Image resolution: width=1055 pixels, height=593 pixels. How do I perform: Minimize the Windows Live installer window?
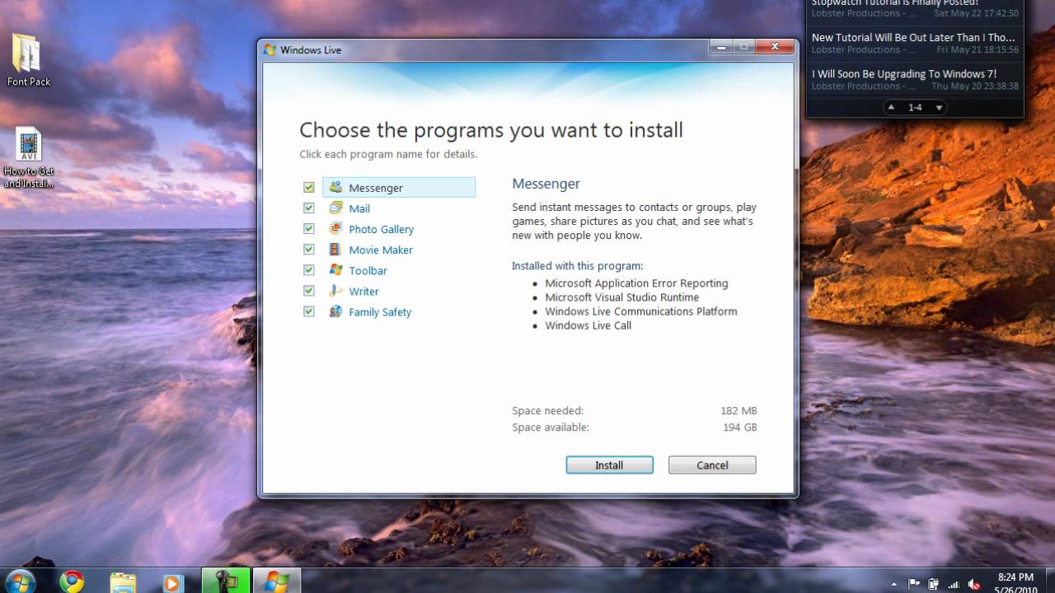coord(722,47)
